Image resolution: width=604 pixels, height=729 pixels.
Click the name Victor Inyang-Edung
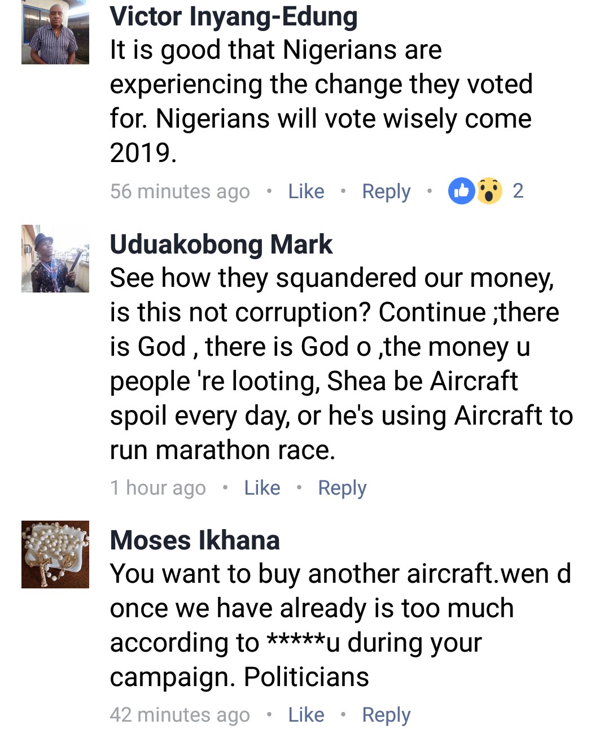234,16
